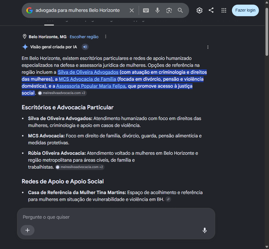
Task: Click 'Redes de Apoio e Apoio Social' heading
Action: click(63, 182)
